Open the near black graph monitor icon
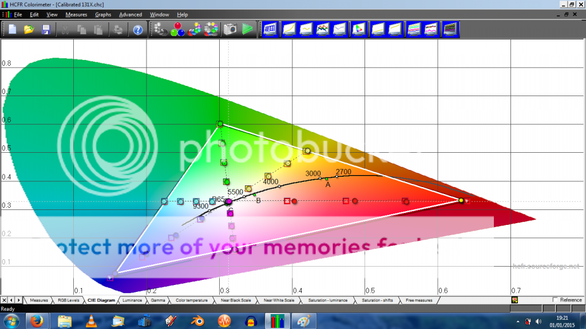The image size is (586, 329). pos(378,29)
